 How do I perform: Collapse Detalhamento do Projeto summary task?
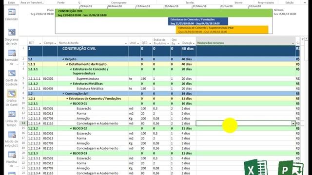point(67,64)
